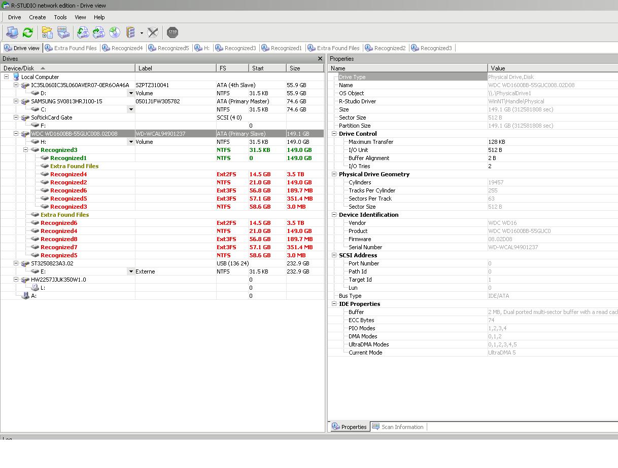Open the View menu

pos(80,17)
